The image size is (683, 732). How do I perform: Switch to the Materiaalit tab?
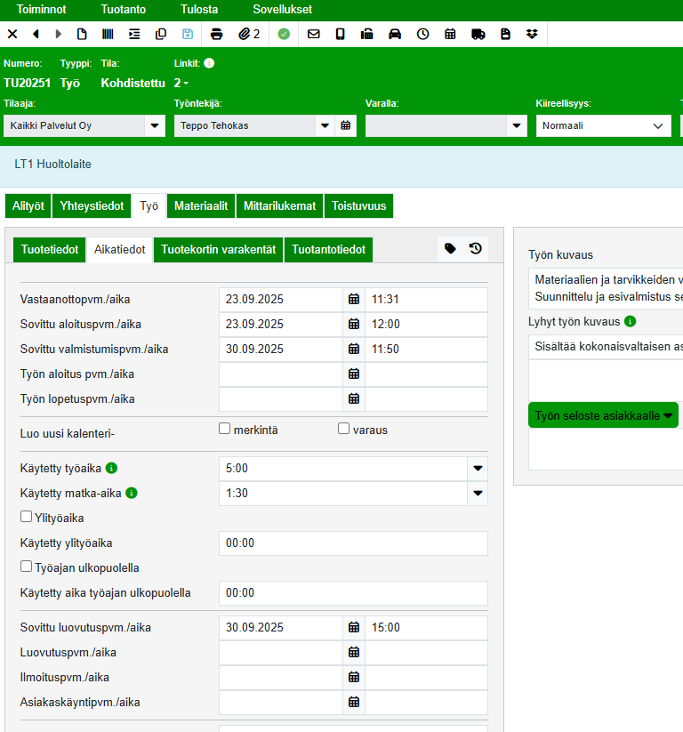point(201,205)
